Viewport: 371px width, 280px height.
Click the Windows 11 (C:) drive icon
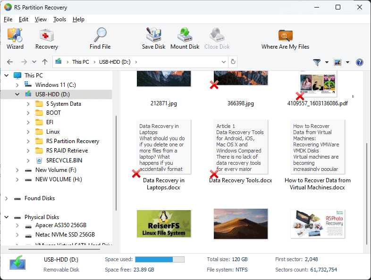pyautogui.click(x=28, y=84)
